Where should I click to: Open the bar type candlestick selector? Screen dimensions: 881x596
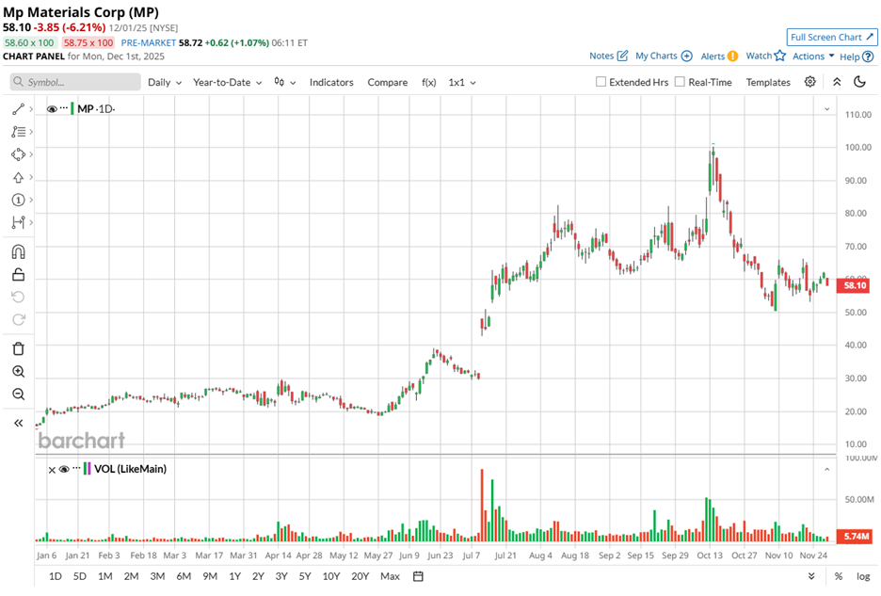(x=284, y=82)
